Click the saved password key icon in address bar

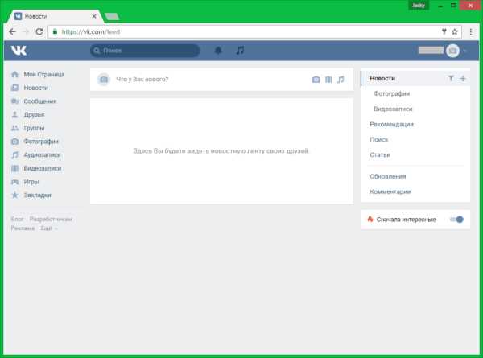pyautogui.click(x=444, y=31)
